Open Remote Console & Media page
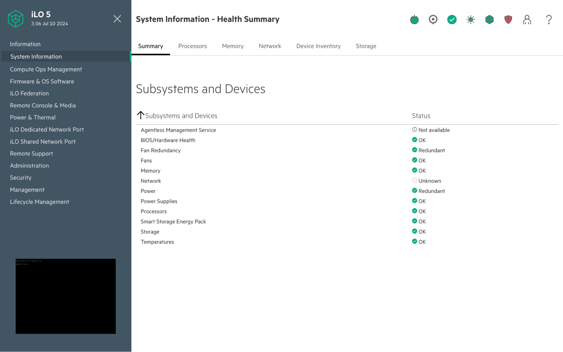 pos(43,105)
